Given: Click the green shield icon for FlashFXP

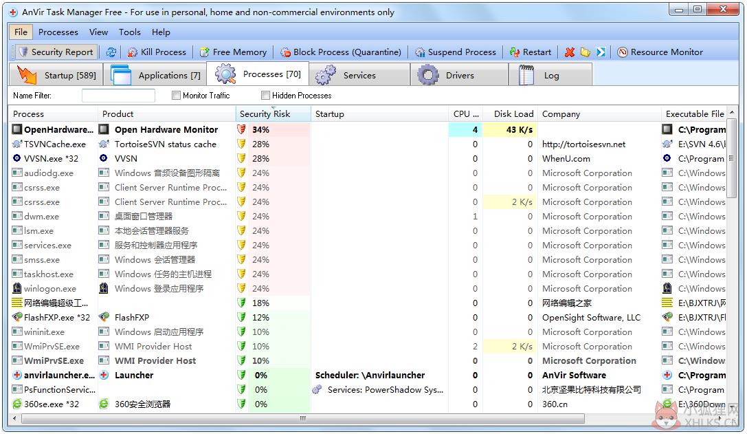Looking at the screenshot, I should [x=242, y=316].
